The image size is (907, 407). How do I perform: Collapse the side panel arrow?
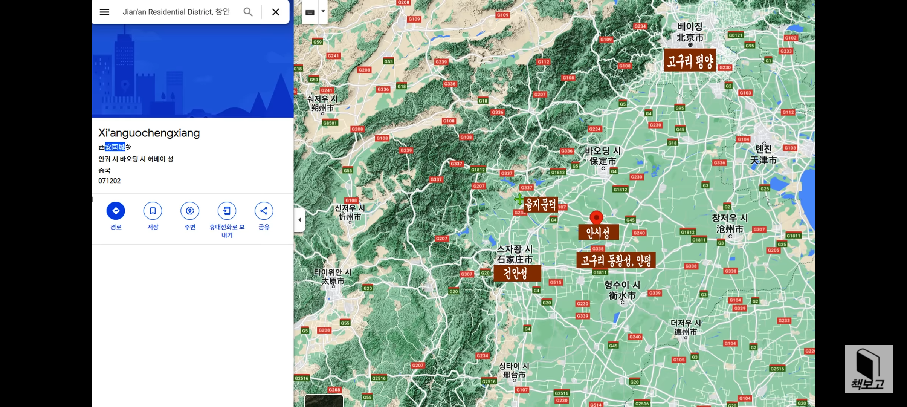[299, 220]
